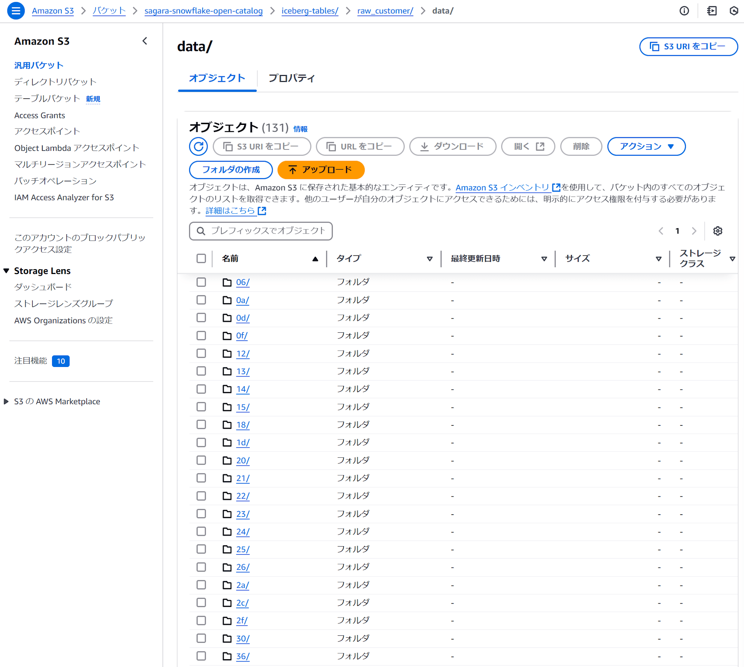Open the アクション dropdown menu
The height and width of the screenshot is (667, 744).
[646, 146]
